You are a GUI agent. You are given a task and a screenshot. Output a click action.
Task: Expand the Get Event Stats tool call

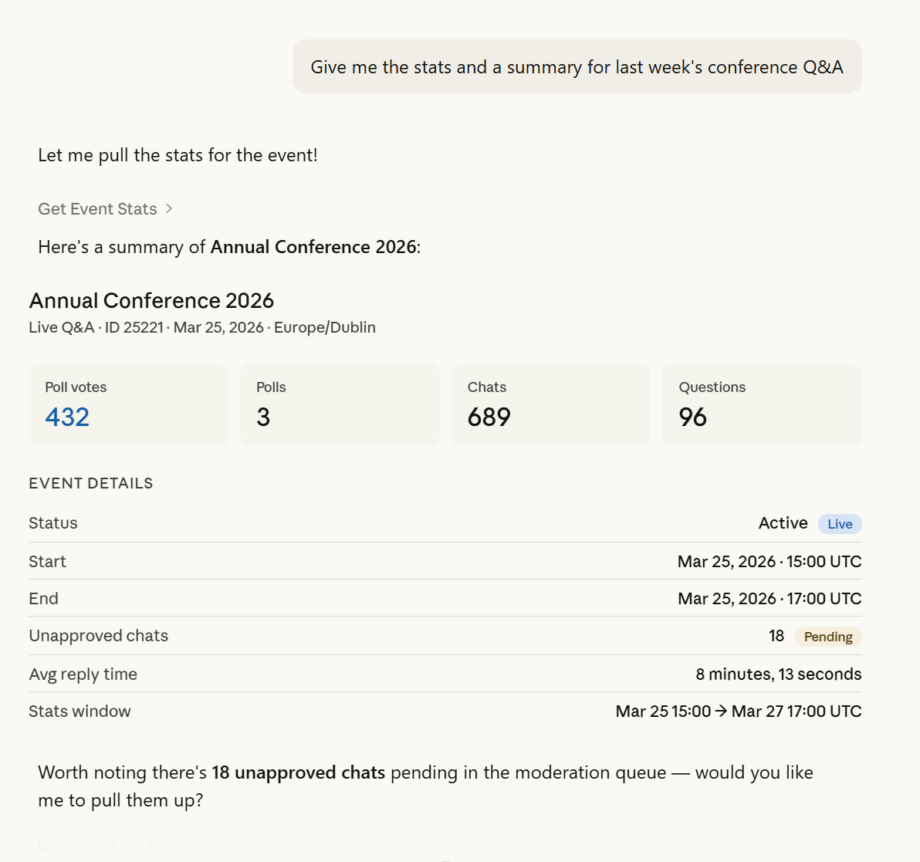(x=105, y=209)
